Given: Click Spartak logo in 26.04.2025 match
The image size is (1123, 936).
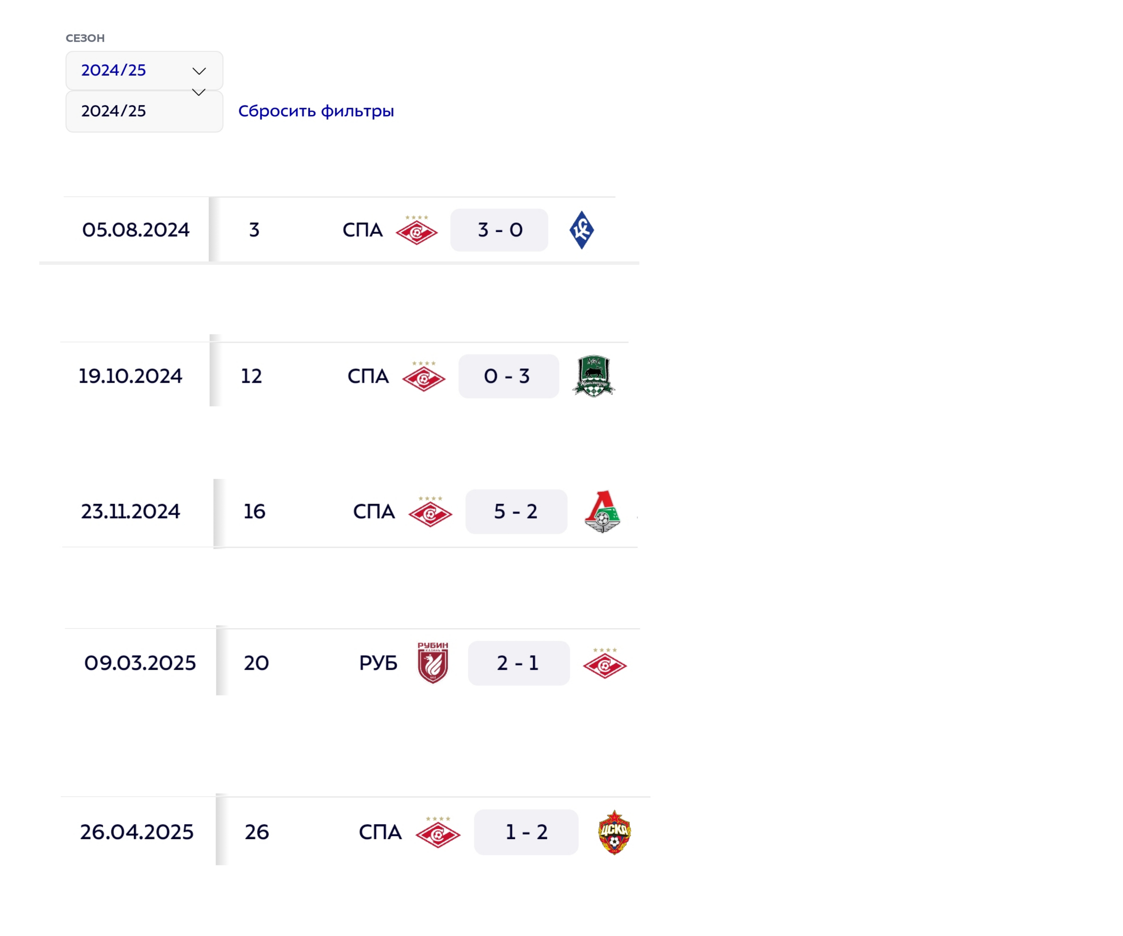Looking at the screenshot, I should (x=438, y=833).
